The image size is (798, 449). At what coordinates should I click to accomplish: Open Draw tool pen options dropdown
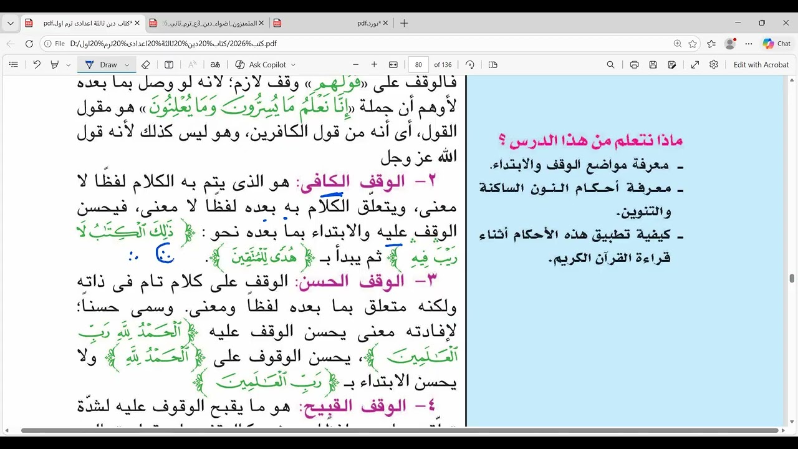[x=127, y=65]
